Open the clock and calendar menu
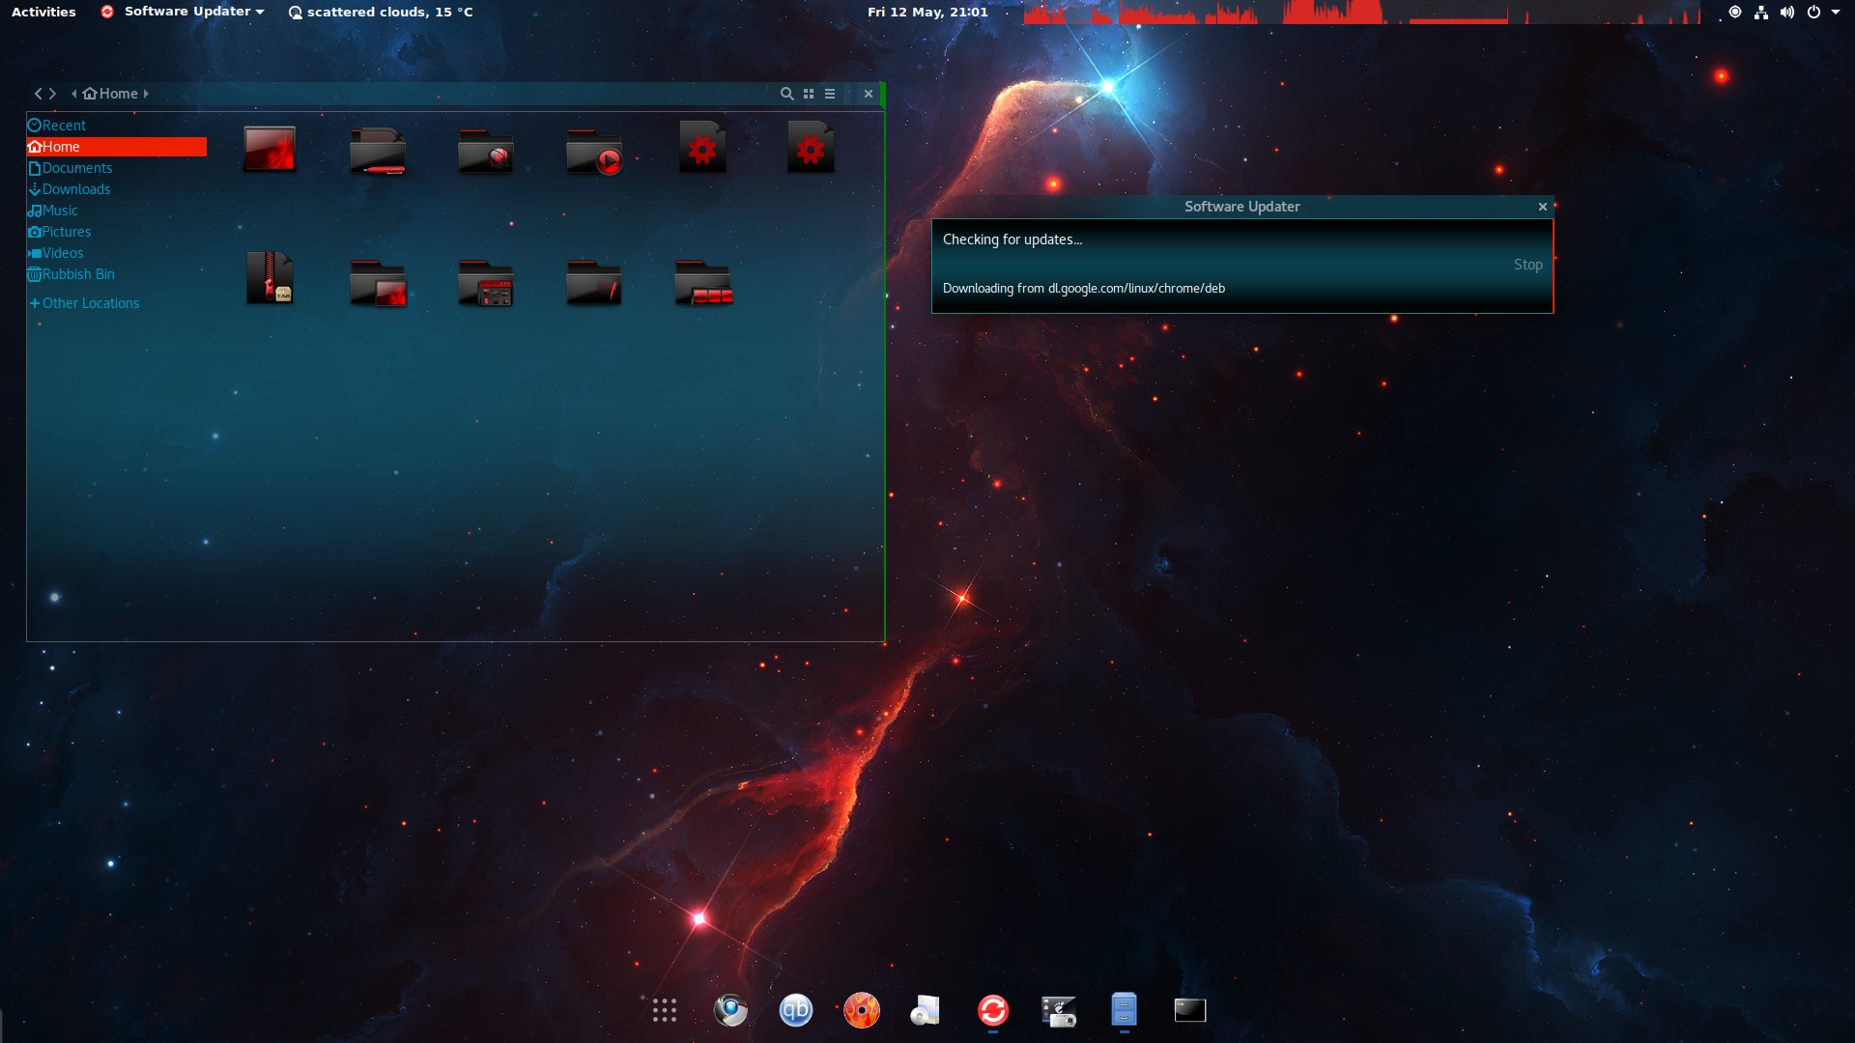The width and height of the screenshot is (1855, 1043). click(x=927, y=12)
